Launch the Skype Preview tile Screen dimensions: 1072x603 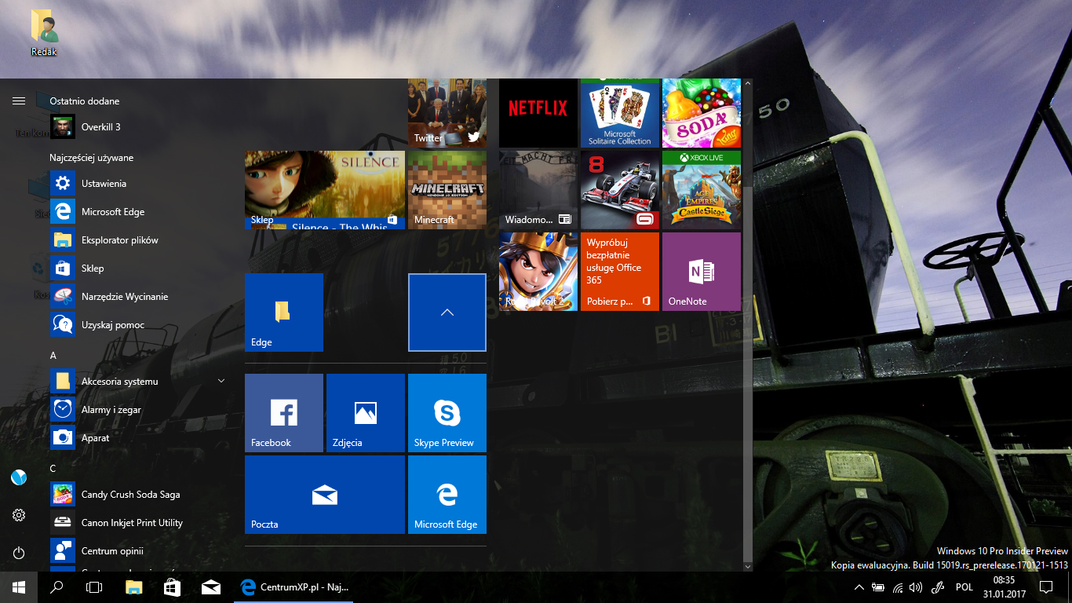tap(447, 413)
